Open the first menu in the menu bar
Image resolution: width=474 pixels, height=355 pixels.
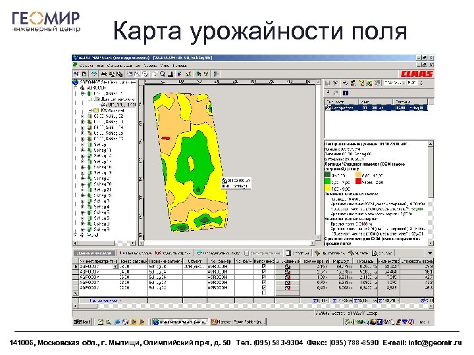click(86, 66)
